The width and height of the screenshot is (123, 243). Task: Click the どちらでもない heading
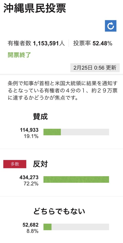coord(59,211)
